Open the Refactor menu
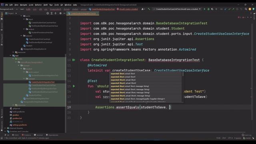Screen dimensions: 256x144 click(38, 5)
